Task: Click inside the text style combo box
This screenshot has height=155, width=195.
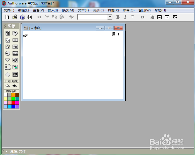Action: (x=93, y=17)
